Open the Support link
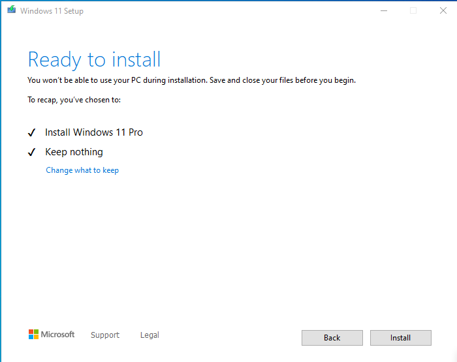Screen dimensions: 457x362 [x=105, y=335]
